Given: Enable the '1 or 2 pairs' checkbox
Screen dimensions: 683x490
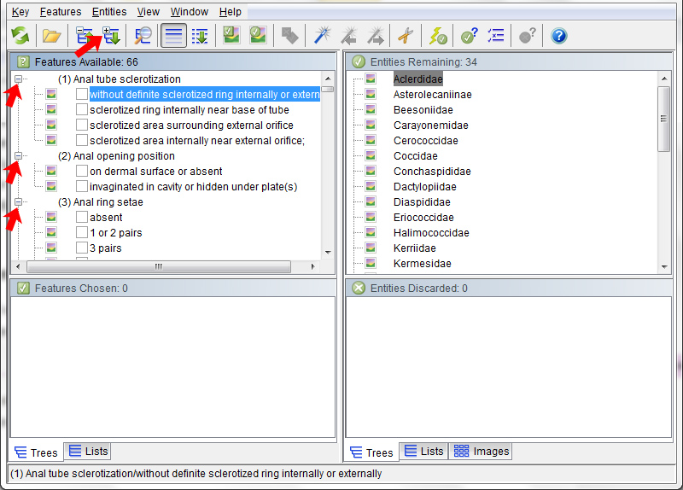Looking at the screenshot, I should coord(82,233).
